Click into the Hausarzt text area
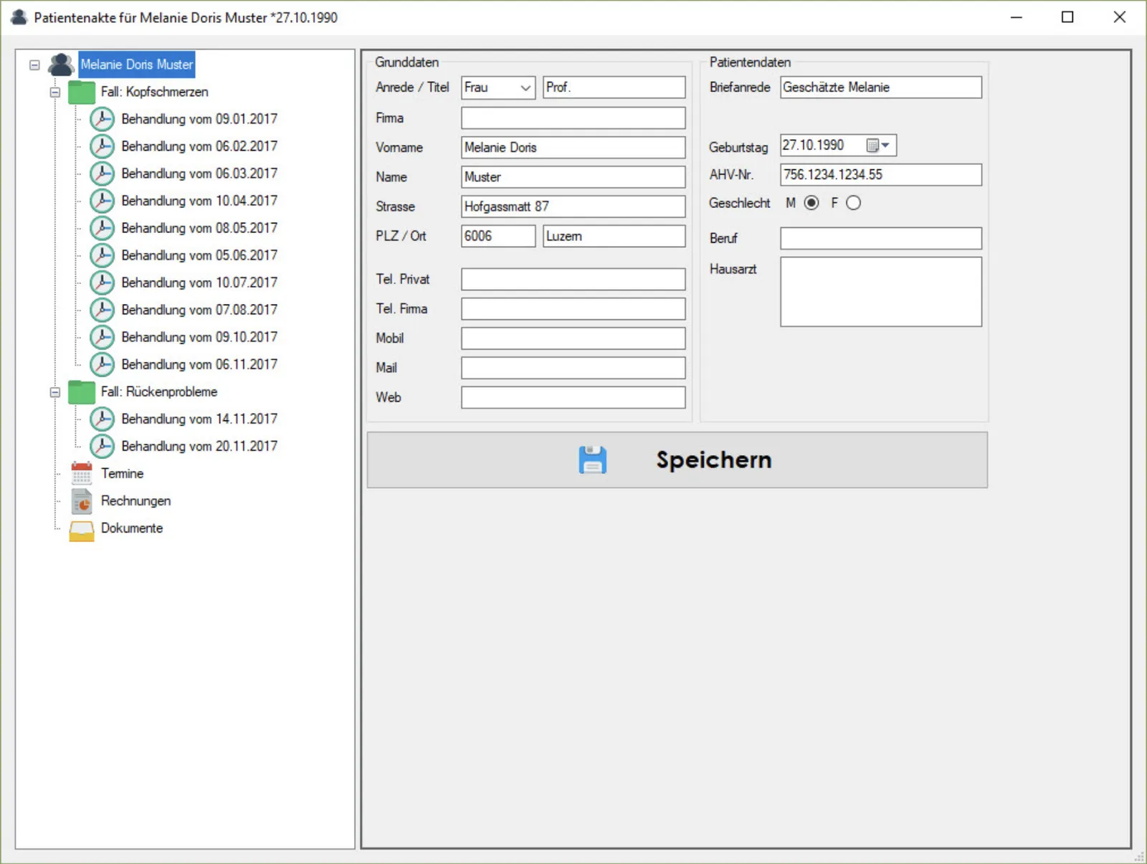1147x864 pixels. tap(881, 292)
